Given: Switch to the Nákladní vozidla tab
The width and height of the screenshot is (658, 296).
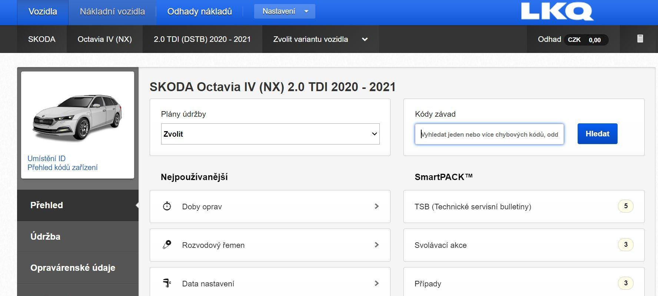Looking at the screenshot, I should click(112, 12).
